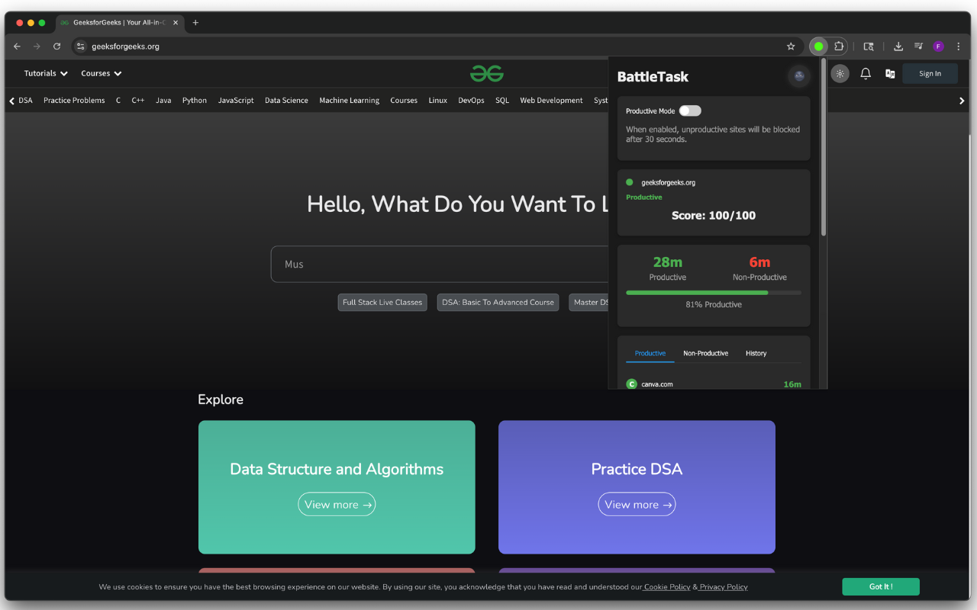Click Full Stack Live Classes chip

point(382,303)
